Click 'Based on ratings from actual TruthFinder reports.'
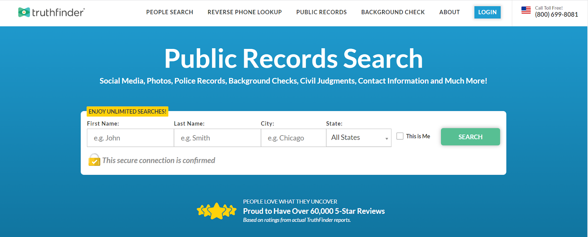The width and height of the screenshot is (588, 237). (297, 220)
